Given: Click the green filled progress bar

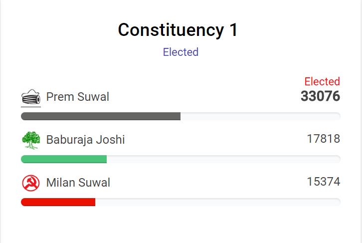Looking at the screenshot, I should click(64, 159).
